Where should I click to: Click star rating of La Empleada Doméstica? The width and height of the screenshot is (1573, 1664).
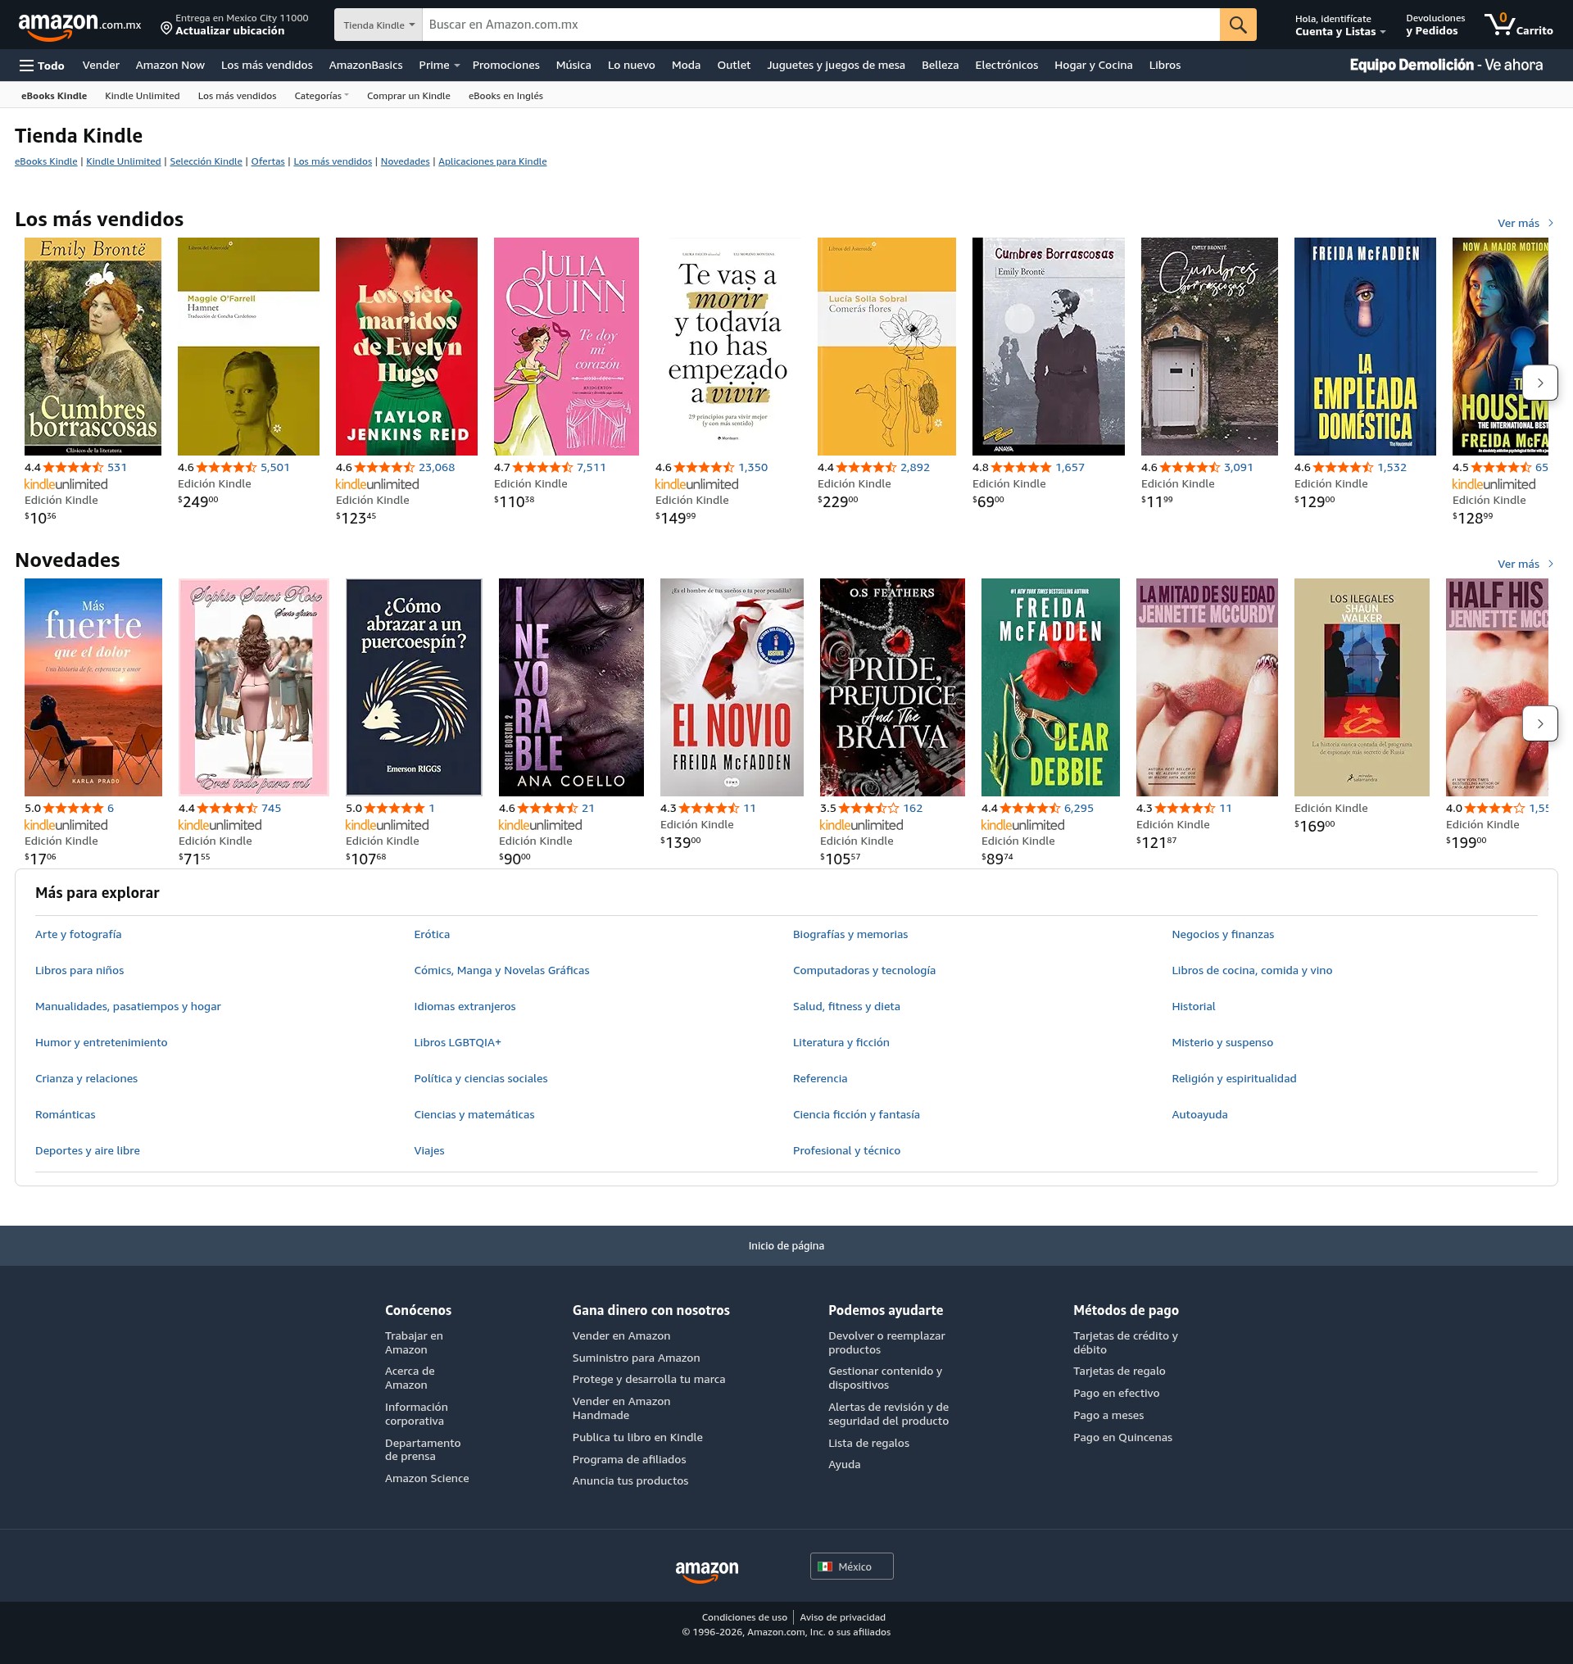point(1343,467)
